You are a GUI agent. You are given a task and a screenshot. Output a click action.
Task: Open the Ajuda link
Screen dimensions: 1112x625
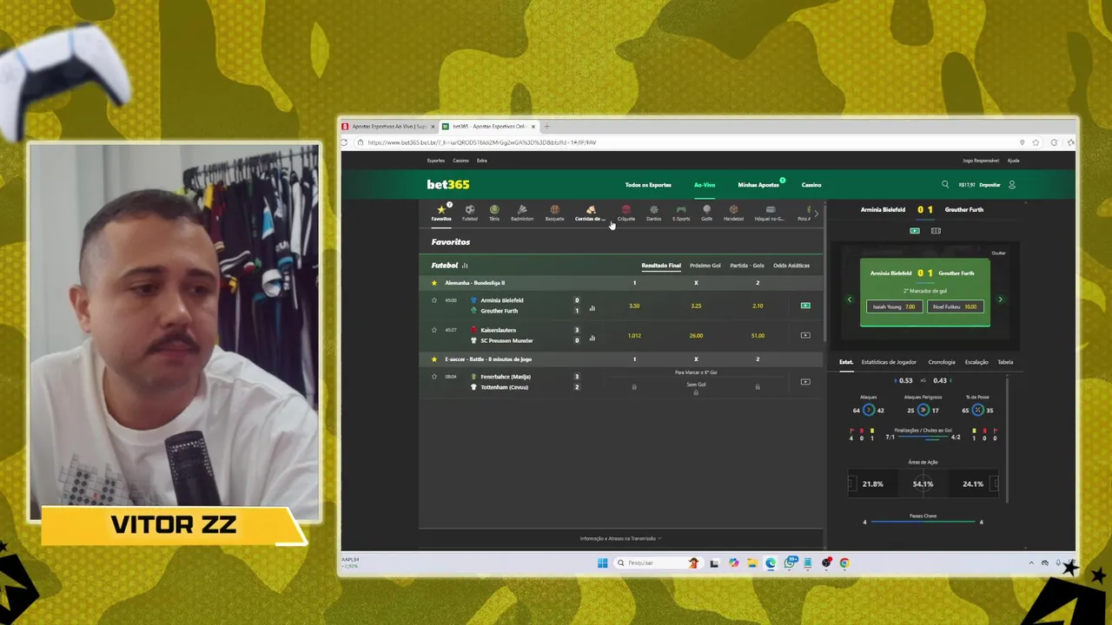(x=1013, y=161)
